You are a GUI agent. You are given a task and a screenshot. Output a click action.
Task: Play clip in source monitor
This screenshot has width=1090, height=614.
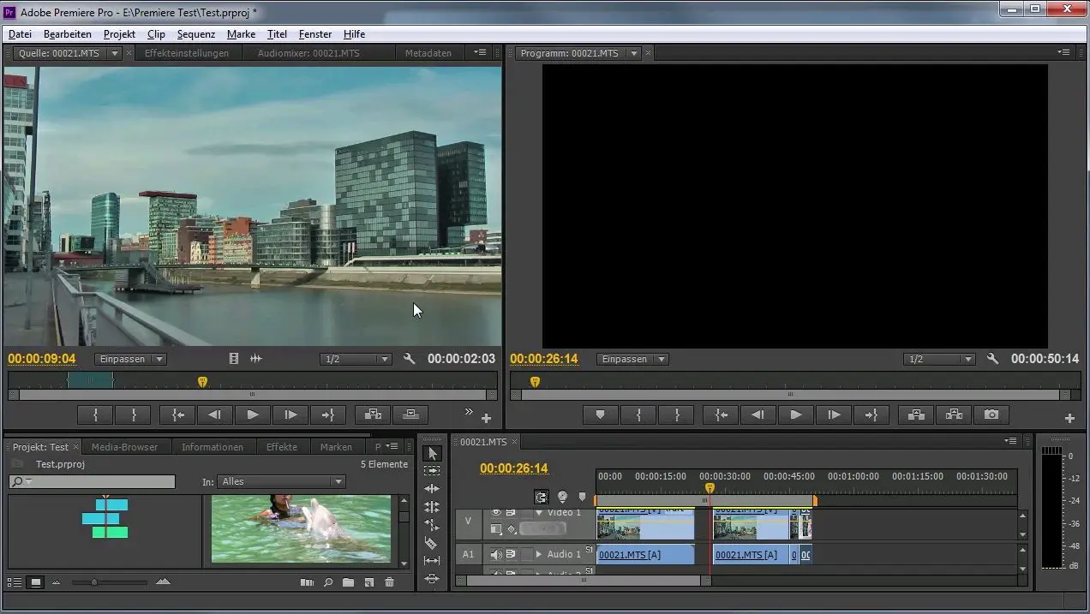coord(253,414)
